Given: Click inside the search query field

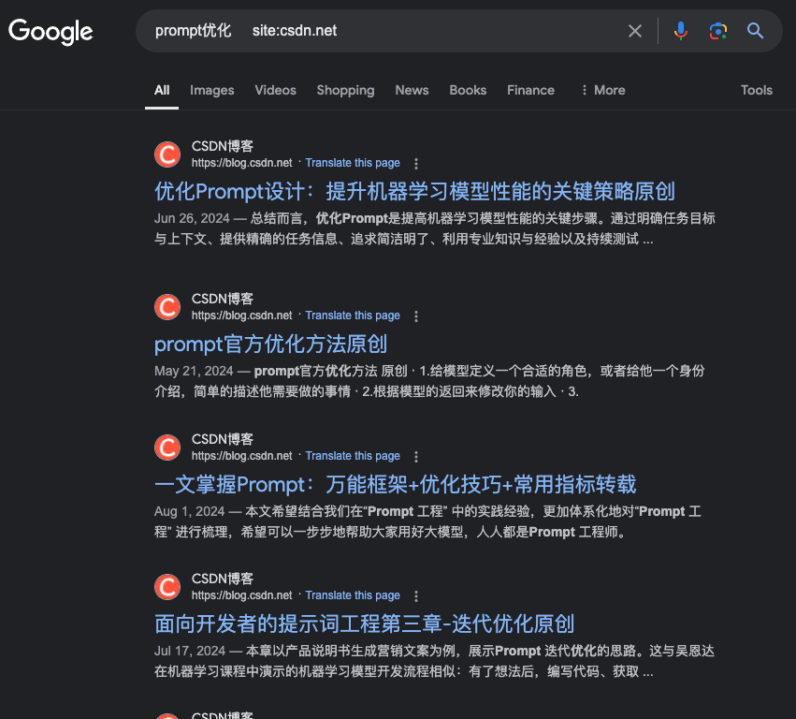Looking at the screenshot, I should 421,31.
